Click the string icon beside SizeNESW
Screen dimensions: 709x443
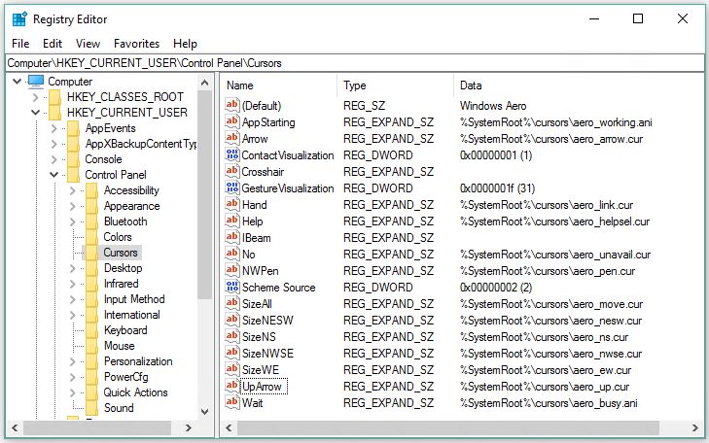point(232,320)
